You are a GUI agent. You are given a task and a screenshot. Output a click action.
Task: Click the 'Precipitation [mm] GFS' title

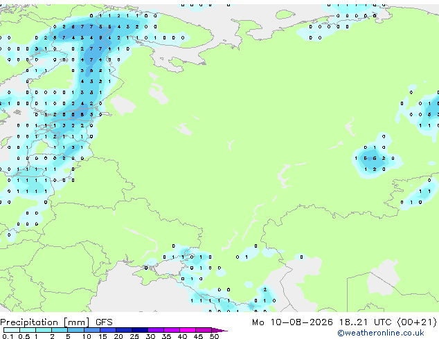click(56, 322)
